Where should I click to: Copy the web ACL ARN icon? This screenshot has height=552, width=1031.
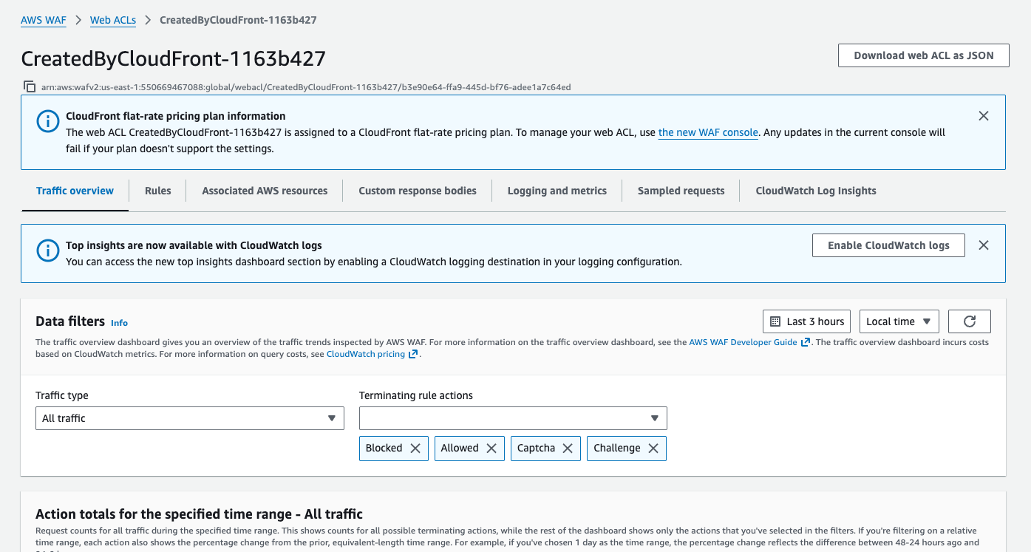[30, 86]
